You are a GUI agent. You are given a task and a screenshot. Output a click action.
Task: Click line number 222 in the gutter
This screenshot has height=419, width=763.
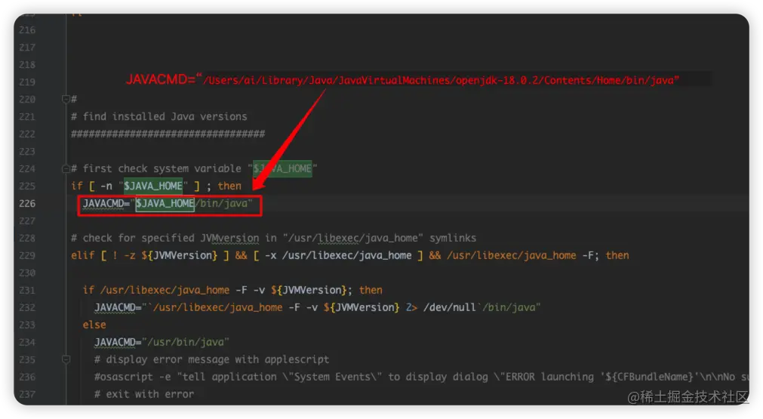(27, 134)
